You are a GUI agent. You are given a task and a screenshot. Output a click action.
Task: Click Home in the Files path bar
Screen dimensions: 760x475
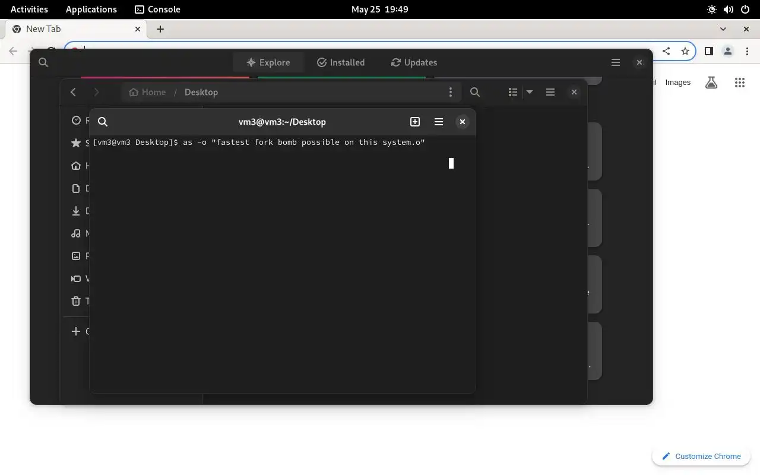[x=147, y=92]
